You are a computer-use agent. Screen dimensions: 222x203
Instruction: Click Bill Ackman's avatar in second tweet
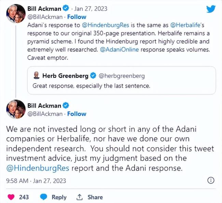pyautogui.click(x=15, y=109)
